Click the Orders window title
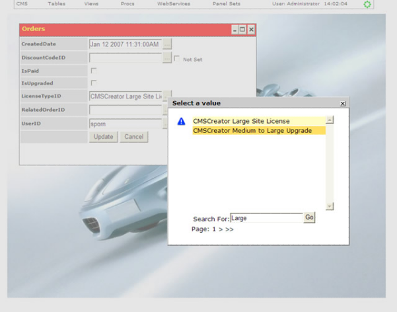The height and width of the screenshot is (312, 397). (34, 28)
